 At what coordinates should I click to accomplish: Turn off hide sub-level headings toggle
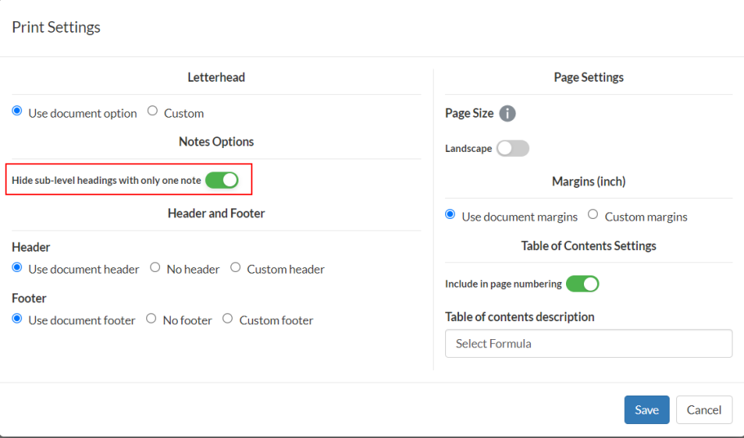tap(221, 180)
